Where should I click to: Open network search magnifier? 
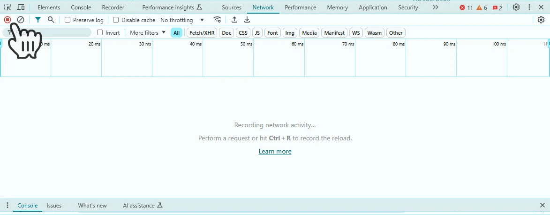[x=51, y=20]
